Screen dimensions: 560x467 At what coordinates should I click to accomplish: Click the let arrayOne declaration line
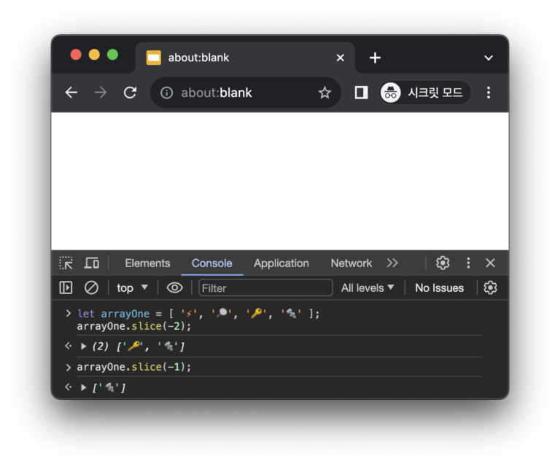[198, 314]
